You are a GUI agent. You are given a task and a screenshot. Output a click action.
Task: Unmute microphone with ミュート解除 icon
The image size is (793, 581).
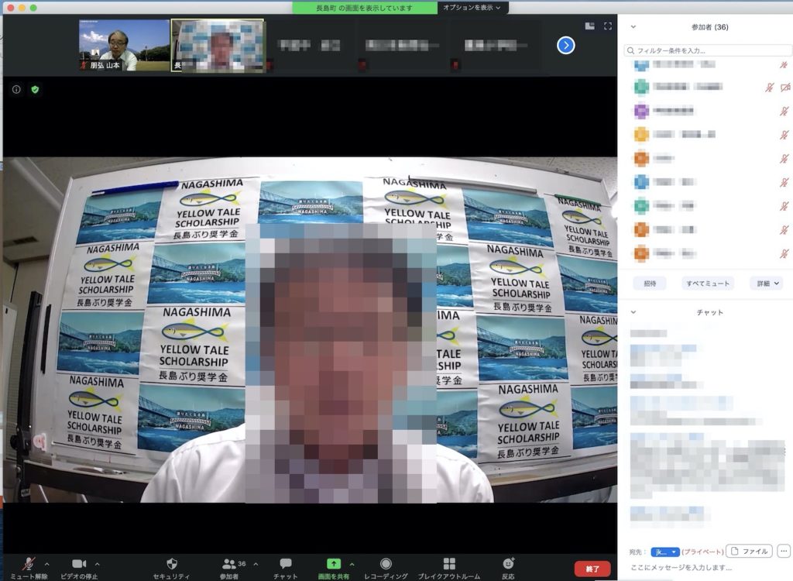pos(29,564)
